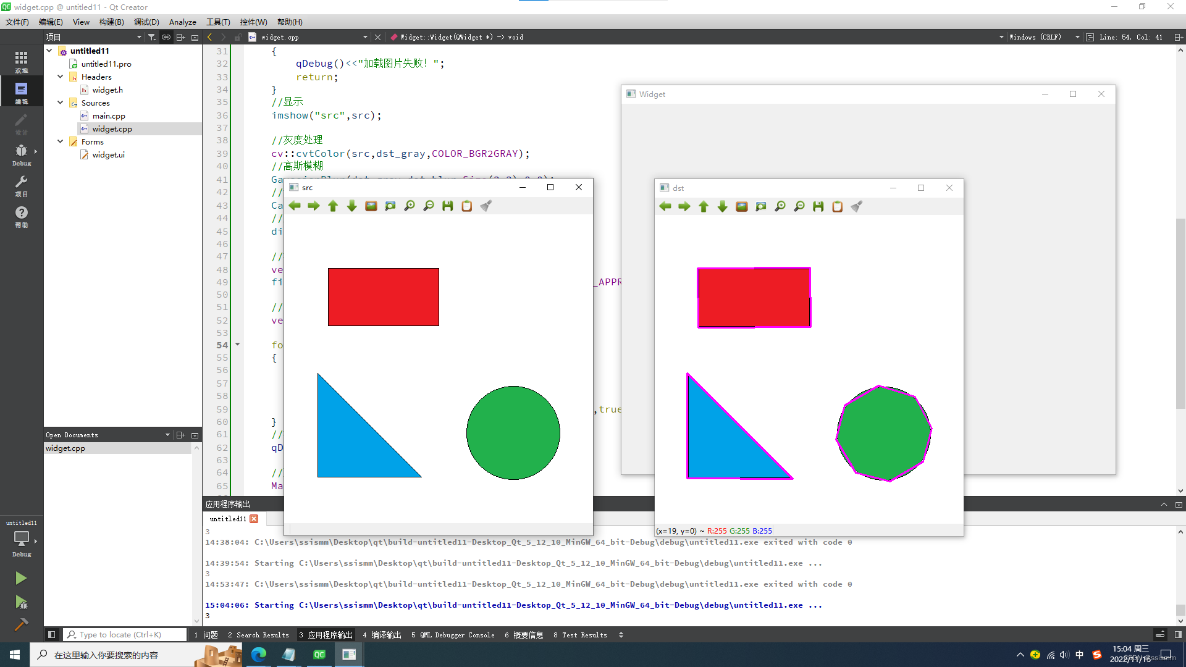Toggle project tree filter icon
1186x667 pixels.
tap(152, 37)
